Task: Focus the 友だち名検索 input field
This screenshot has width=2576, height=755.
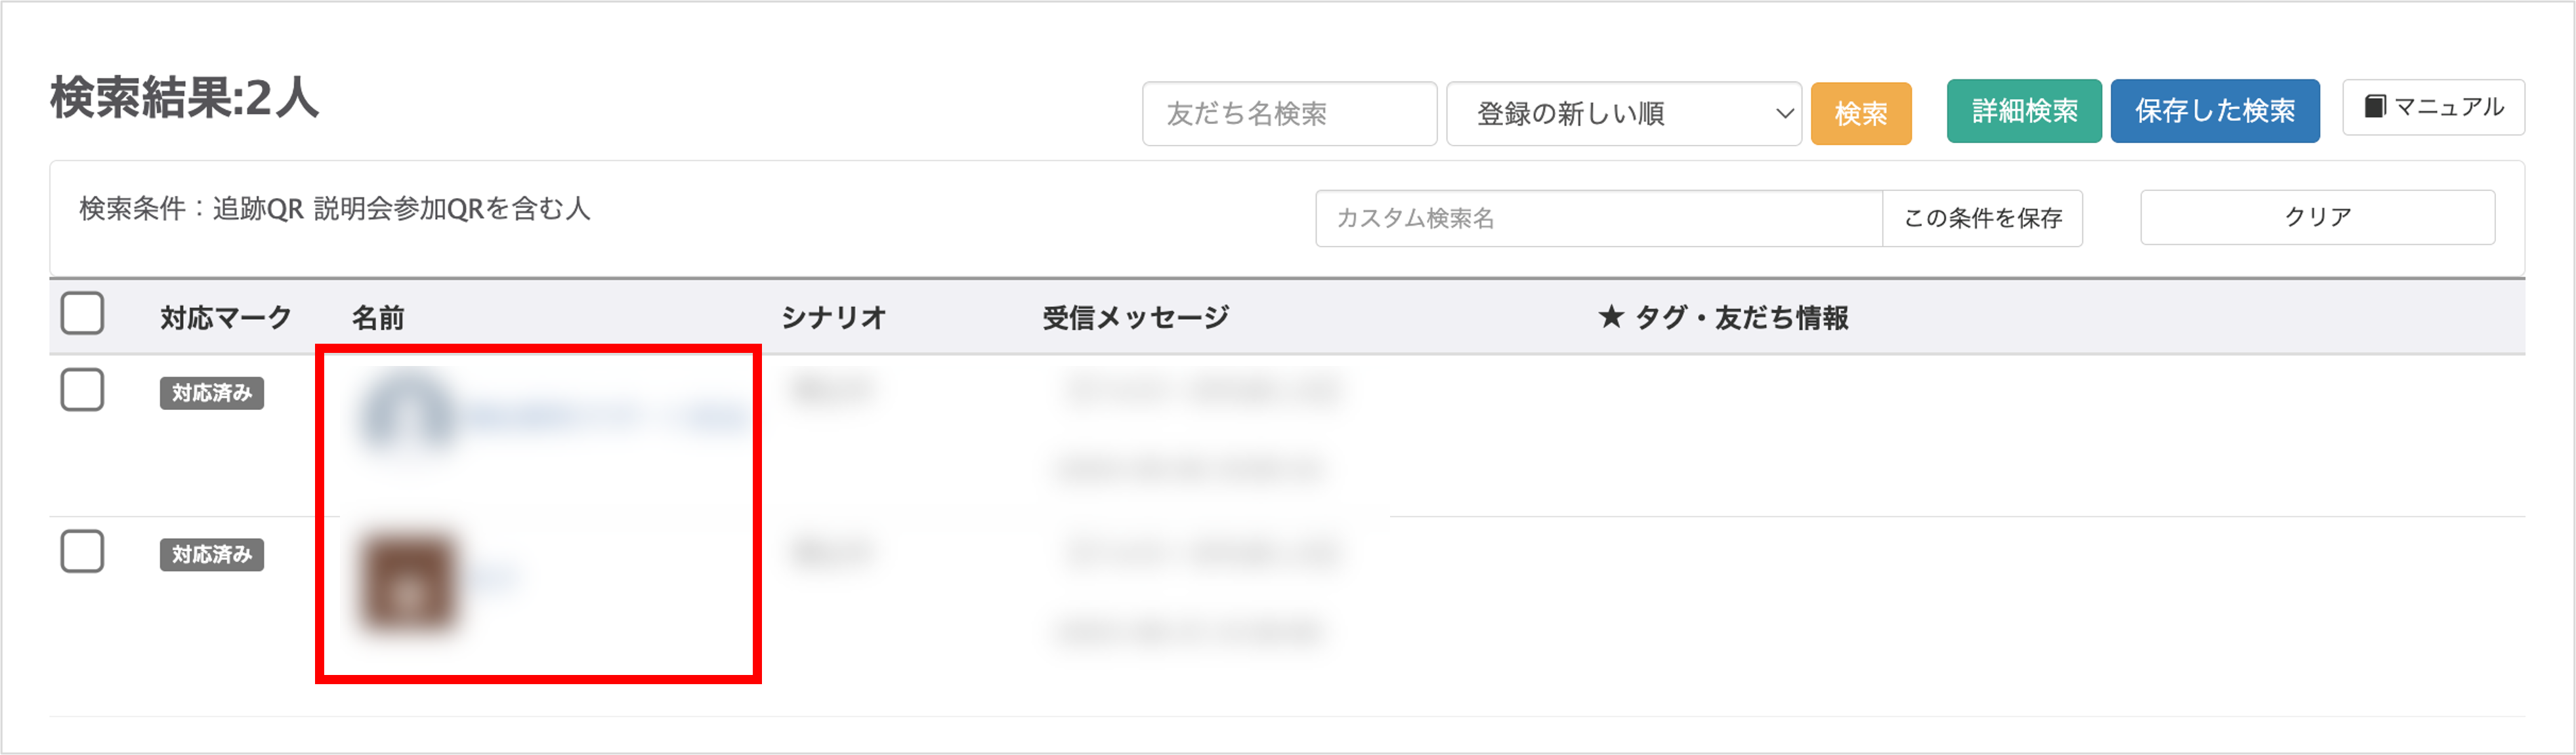Action: [1289, 114]
